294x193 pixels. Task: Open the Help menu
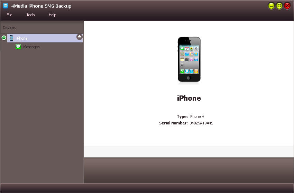[x=53, y=15]
